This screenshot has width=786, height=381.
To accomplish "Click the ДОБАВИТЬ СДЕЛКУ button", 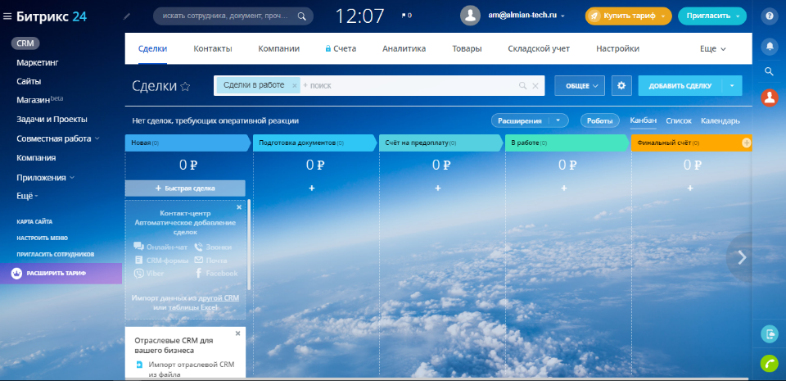I will (x=680, y=86).
